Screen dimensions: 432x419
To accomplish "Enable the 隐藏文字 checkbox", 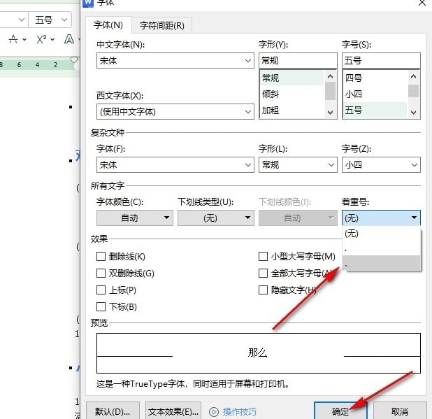I will (263, 290).
